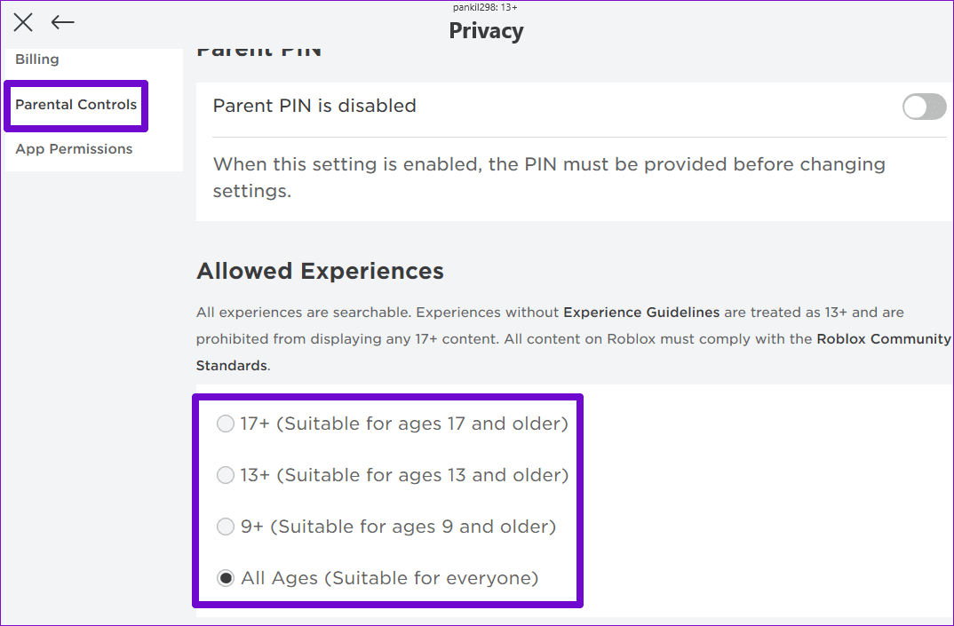954x626 pixels.
Task: Click the Allowed Experiences heading
Action: [x=321, y=271]
